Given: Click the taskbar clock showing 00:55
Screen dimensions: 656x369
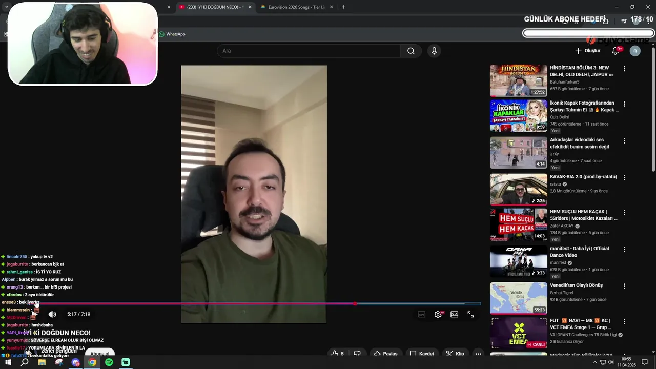Looking at the screenshot, I should [626, 362].
